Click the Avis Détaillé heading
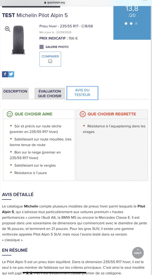Viewport: 152px width, 275px height. coord(18,194)
